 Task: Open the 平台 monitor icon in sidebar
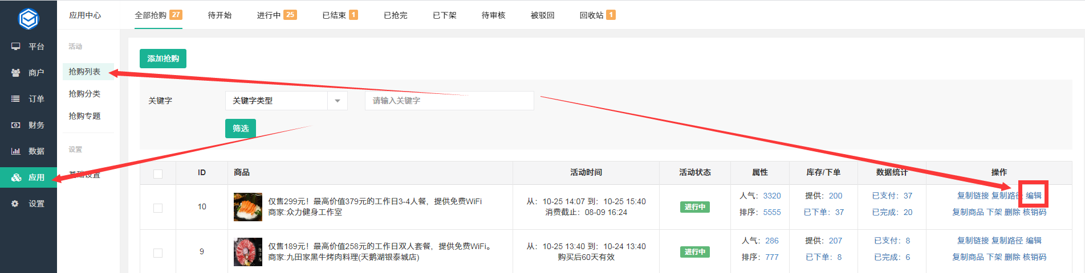16,46
